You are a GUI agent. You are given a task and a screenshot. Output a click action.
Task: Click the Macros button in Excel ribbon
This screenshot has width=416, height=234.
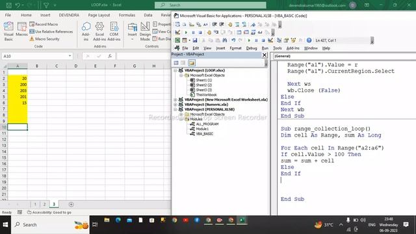pyautogui.click(x=21, y=29)
